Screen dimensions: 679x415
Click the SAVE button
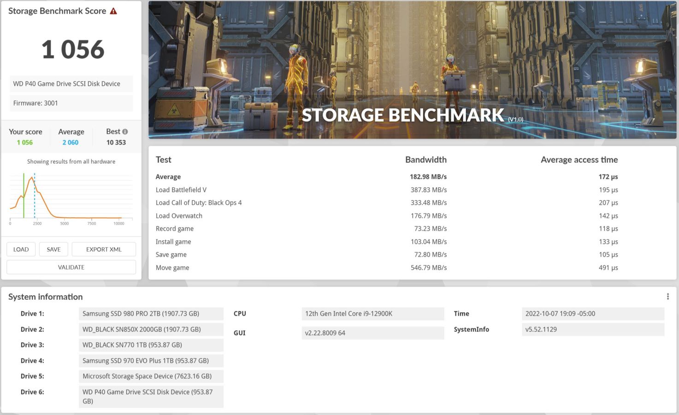53,249
